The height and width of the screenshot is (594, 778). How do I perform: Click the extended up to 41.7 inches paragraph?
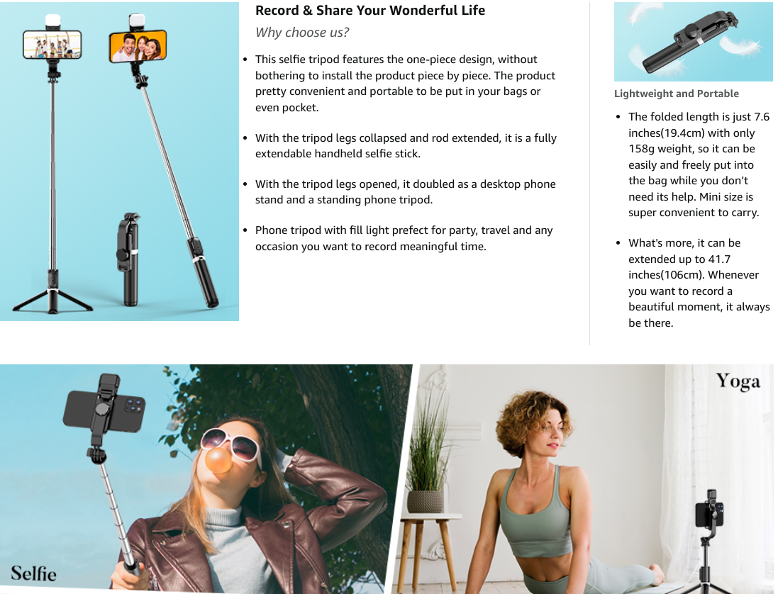point(699,283)
